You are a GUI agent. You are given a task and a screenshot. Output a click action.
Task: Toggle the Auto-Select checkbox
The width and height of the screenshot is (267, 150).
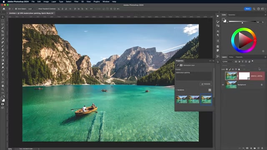(x=16, y=9)
